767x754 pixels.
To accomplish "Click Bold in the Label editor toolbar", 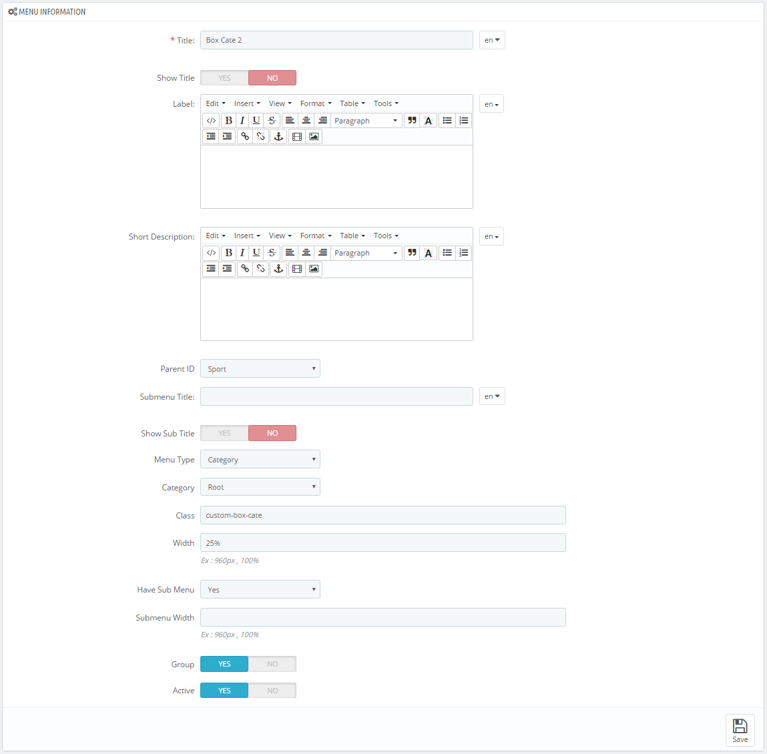I will (x=228, y=121).
